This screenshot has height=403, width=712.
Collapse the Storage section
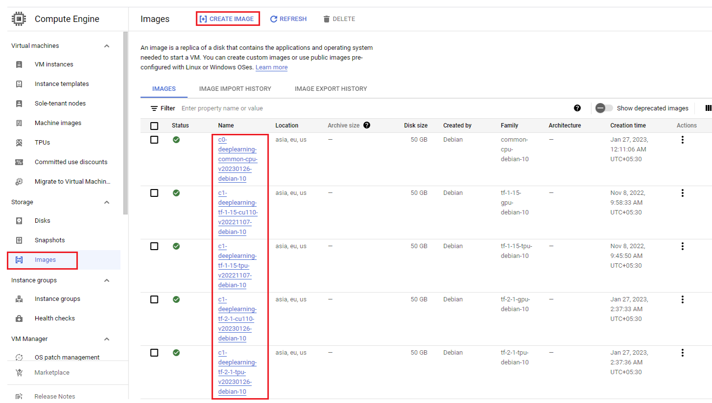(107, 202)
